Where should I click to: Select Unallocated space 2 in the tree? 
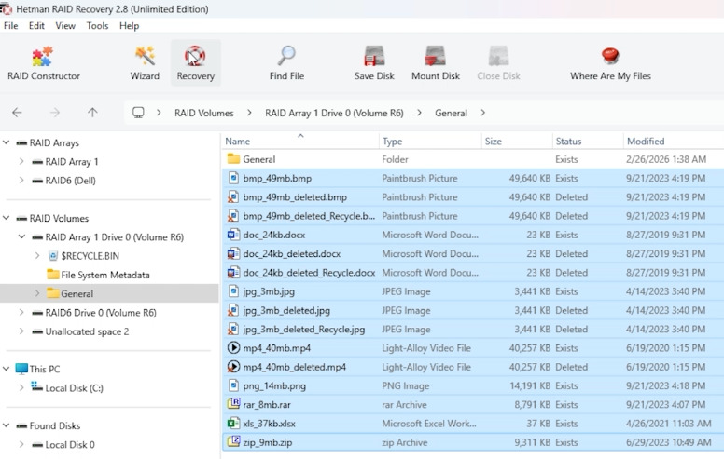87,331
